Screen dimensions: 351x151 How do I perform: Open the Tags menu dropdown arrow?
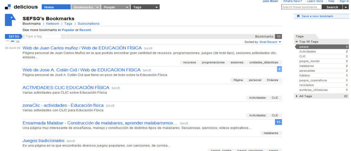[157, 7]
